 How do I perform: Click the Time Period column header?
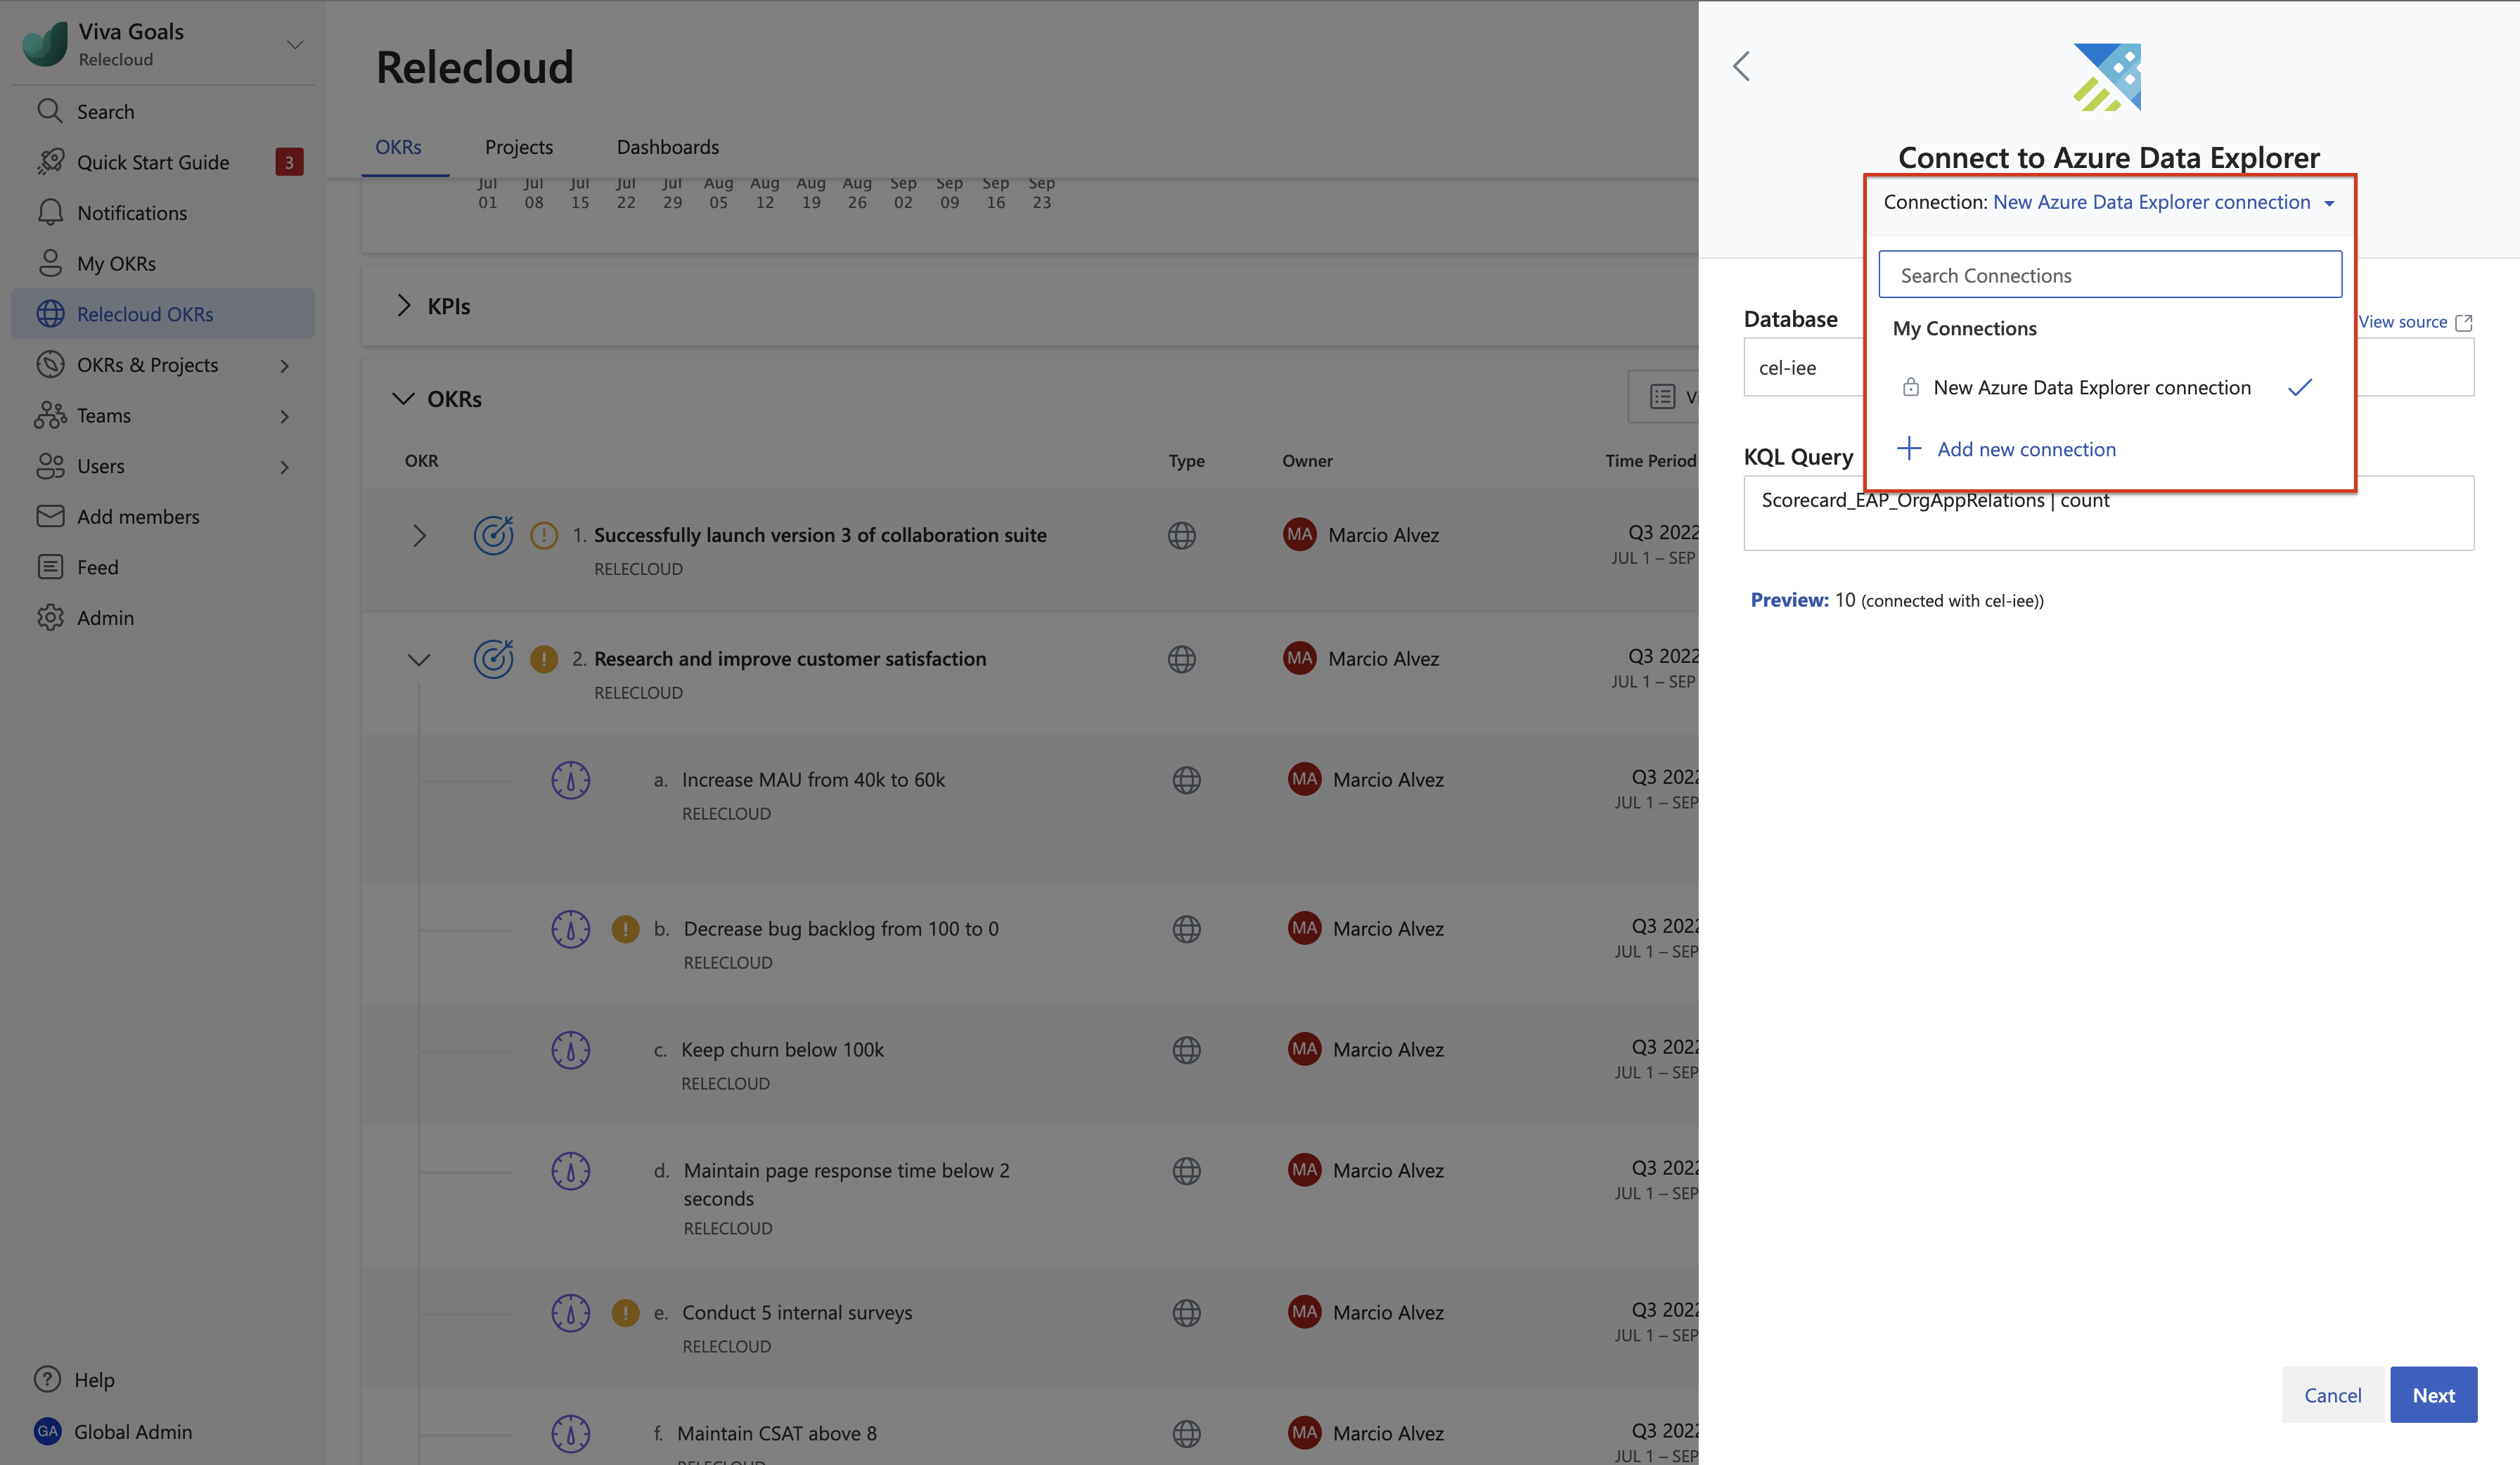(x=1650, y=460)
